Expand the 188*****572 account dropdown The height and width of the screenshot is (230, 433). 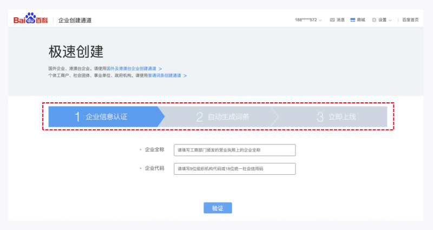tap(320, 20)
